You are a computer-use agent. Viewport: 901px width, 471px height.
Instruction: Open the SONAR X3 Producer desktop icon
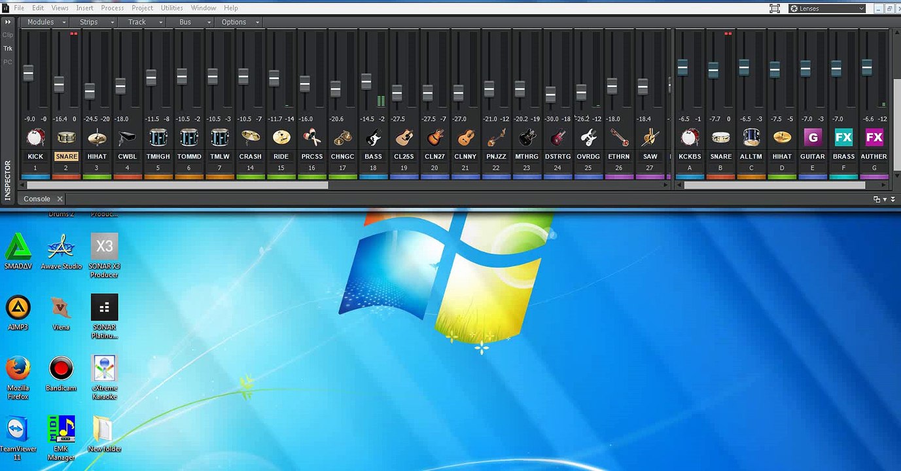tap(105, 256)
